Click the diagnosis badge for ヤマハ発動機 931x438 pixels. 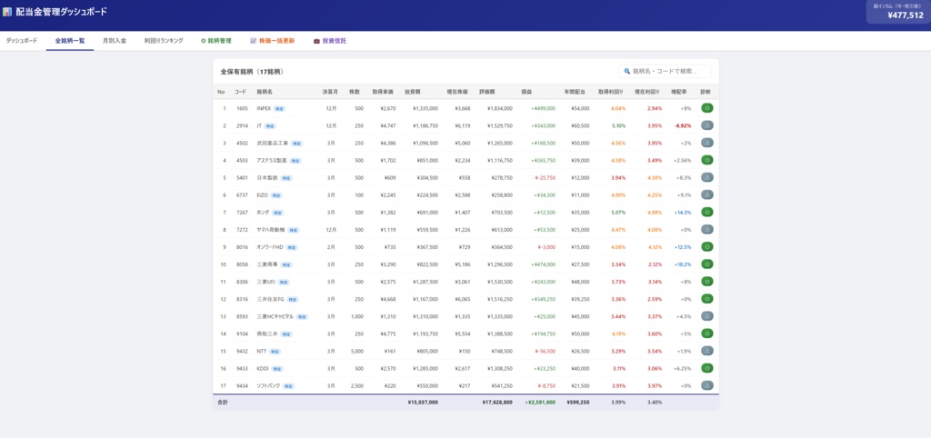pos(706,229)
